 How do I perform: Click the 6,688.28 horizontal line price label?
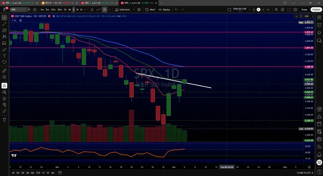pyautogui.click(x=309, y=66)
